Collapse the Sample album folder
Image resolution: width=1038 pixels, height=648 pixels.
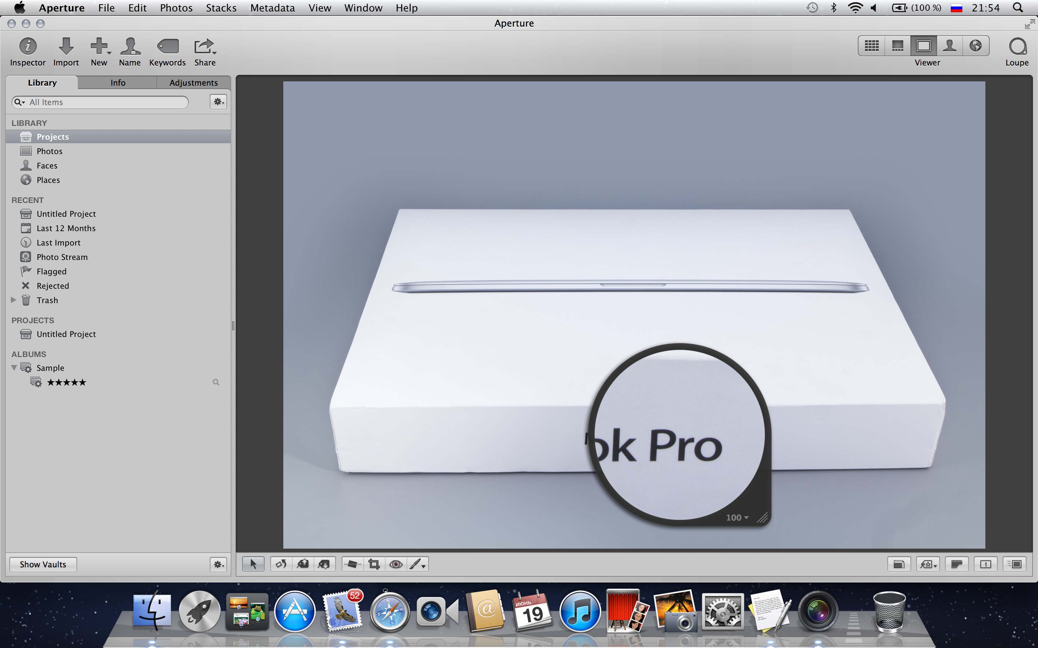tap(14, 368)
